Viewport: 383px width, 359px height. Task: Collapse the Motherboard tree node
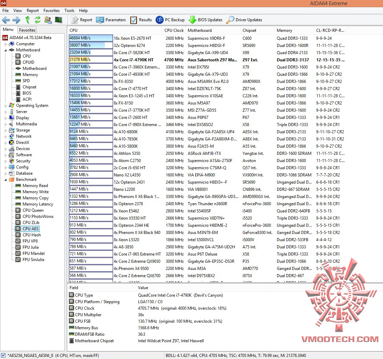(5, 50)
